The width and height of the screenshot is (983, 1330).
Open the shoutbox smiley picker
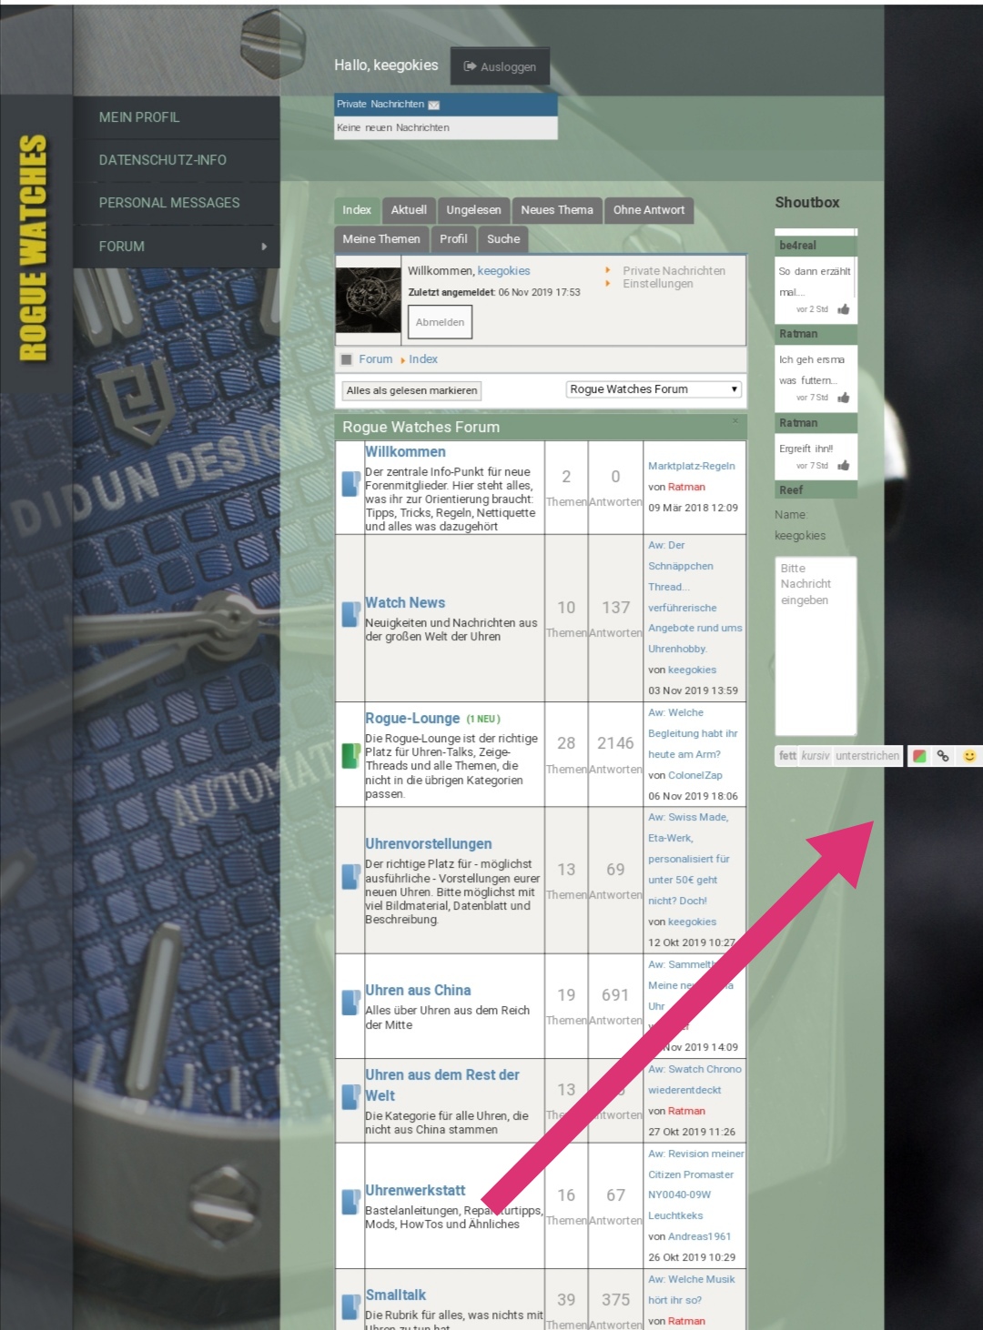[969, 756]
